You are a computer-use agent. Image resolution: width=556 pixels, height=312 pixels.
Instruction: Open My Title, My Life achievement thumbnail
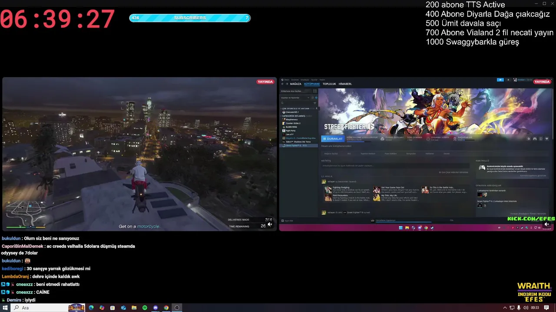[377, 198]
